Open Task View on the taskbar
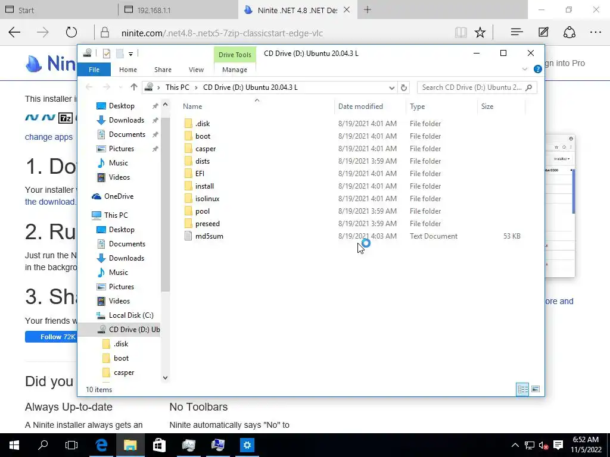This screenshot has height=457, width=610. (x=71, y=445)
